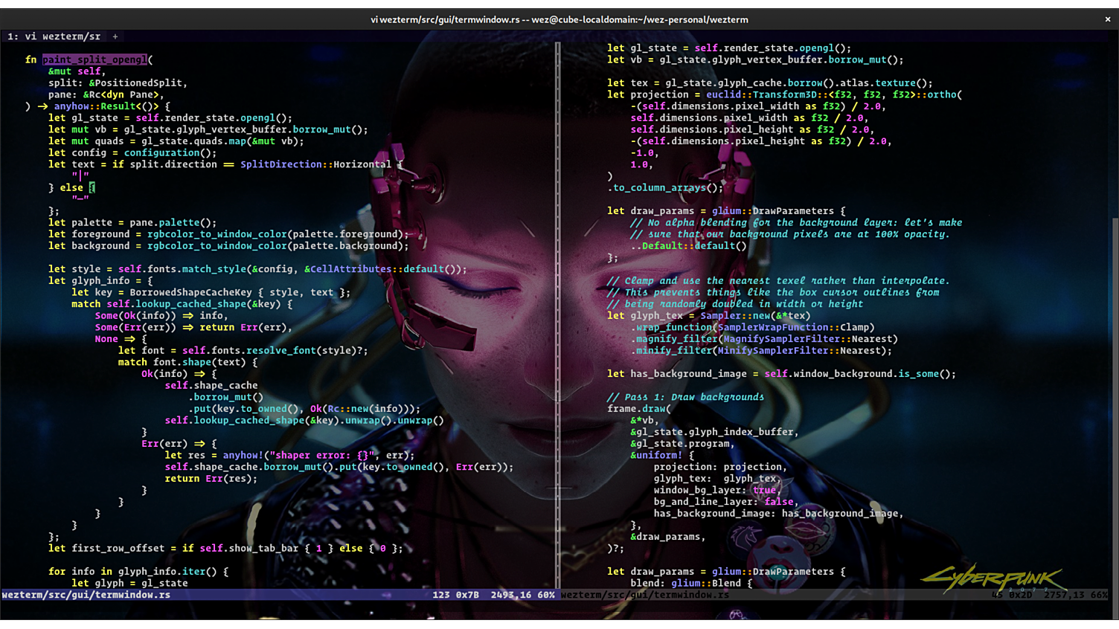Click the highlighted brace after "else"
This screenshot has width=1119, height=629.
(92, 187)
